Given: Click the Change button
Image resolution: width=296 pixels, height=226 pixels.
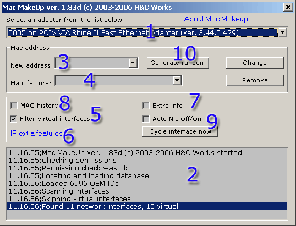Looking at the screenshot, I should 255,63.
